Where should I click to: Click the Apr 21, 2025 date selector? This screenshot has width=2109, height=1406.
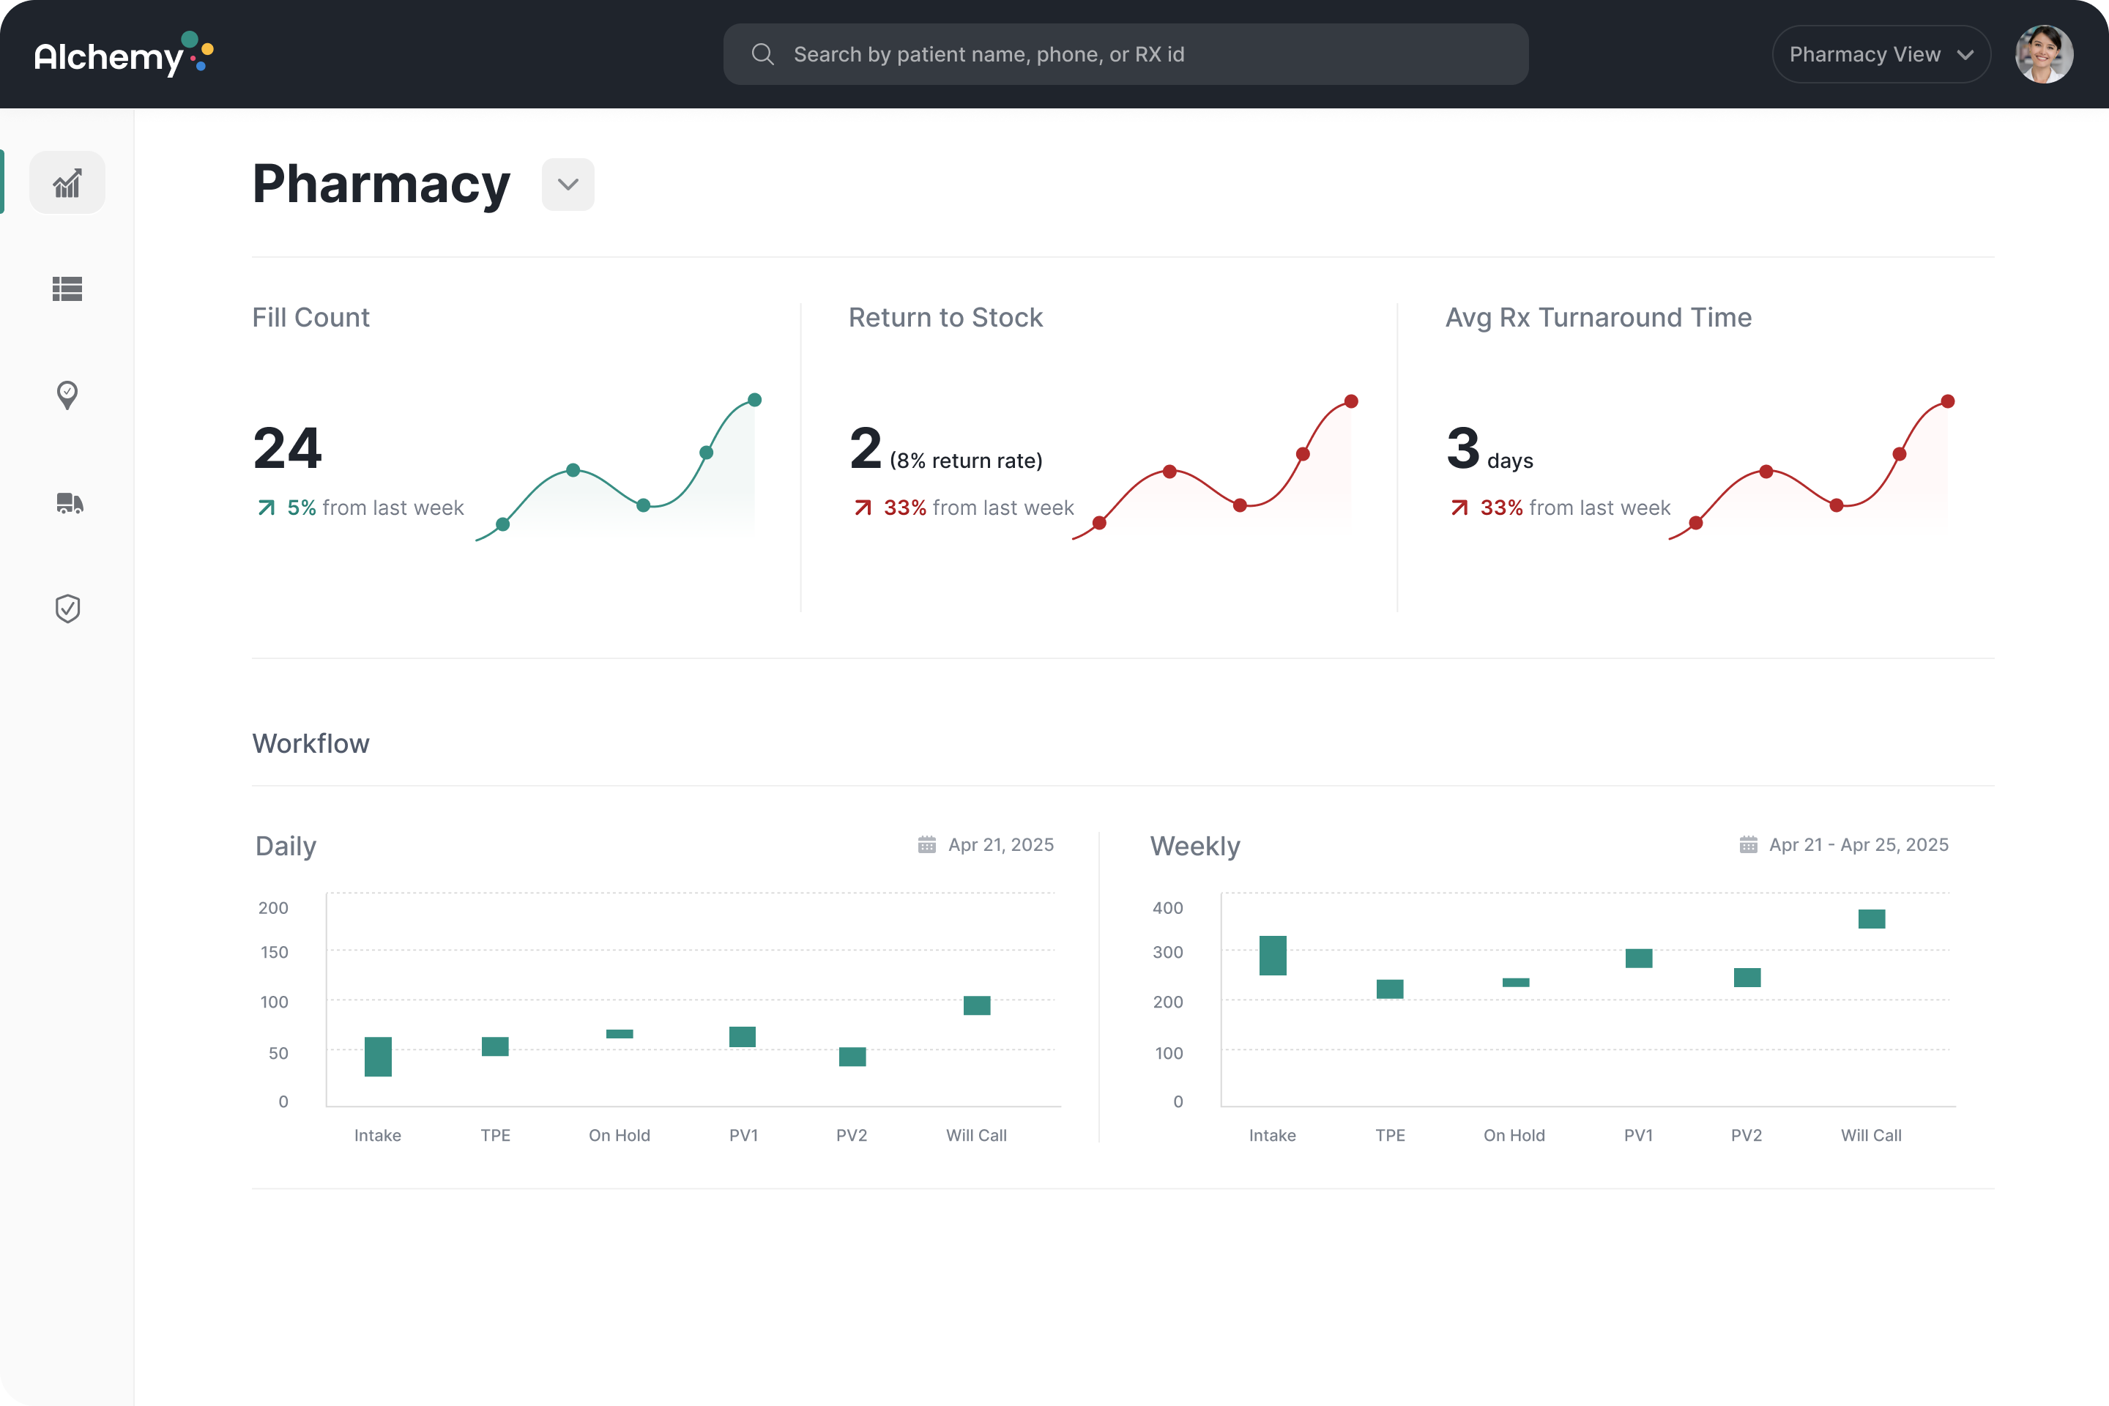pyautogui.click(x=1000, y=844)
